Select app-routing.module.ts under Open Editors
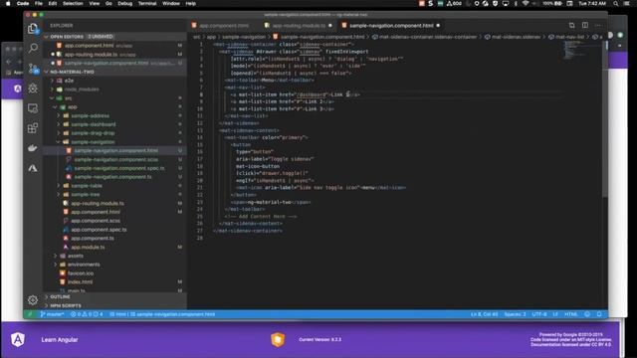This screenshot has height=358, width=637. click(91, 55)
